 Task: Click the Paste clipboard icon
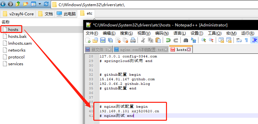(x=158, y=40)
